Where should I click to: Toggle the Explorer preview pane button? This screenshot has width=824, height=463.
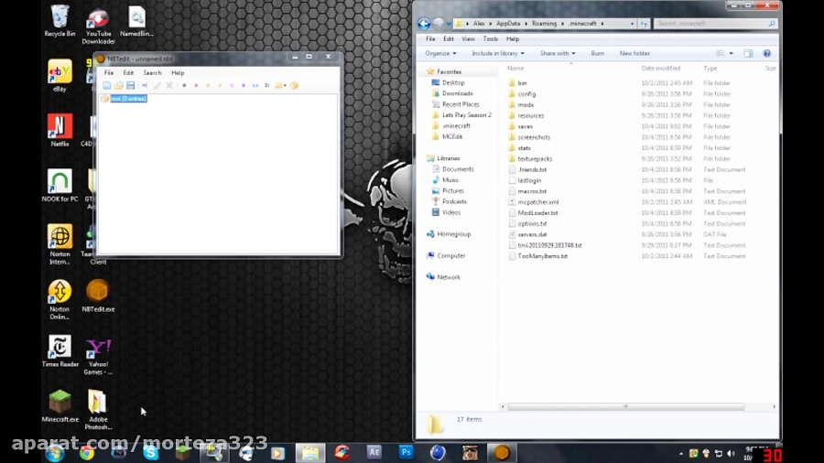[x=748, y=53]
